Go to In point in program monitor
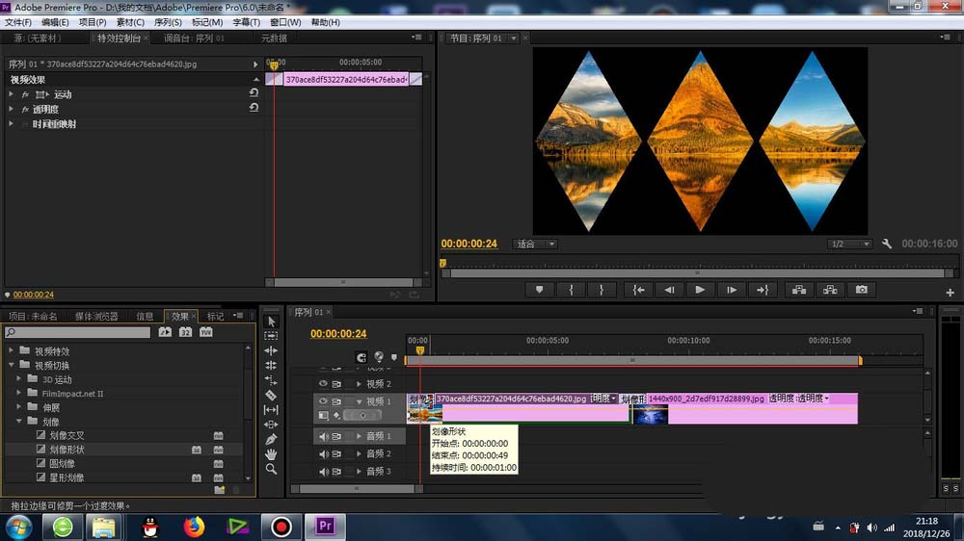This screenshot has width=964, height=541. tap(638, 290)
